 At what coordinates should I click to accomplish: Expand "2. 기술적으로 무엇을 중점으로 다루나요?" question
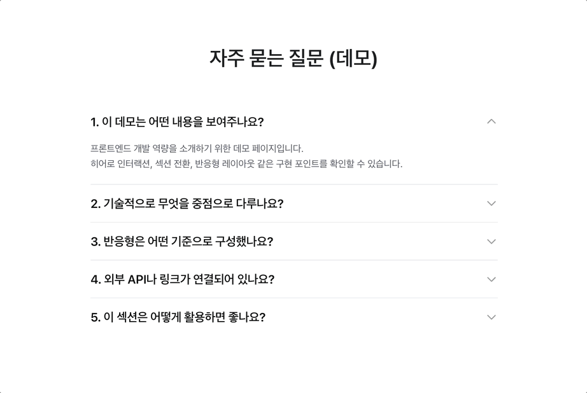[x=187, y=203]
